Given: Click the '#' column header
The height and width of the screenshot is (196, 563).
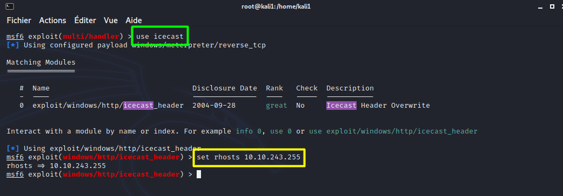Looking at the screenshot, I should (x=22, y=88).
